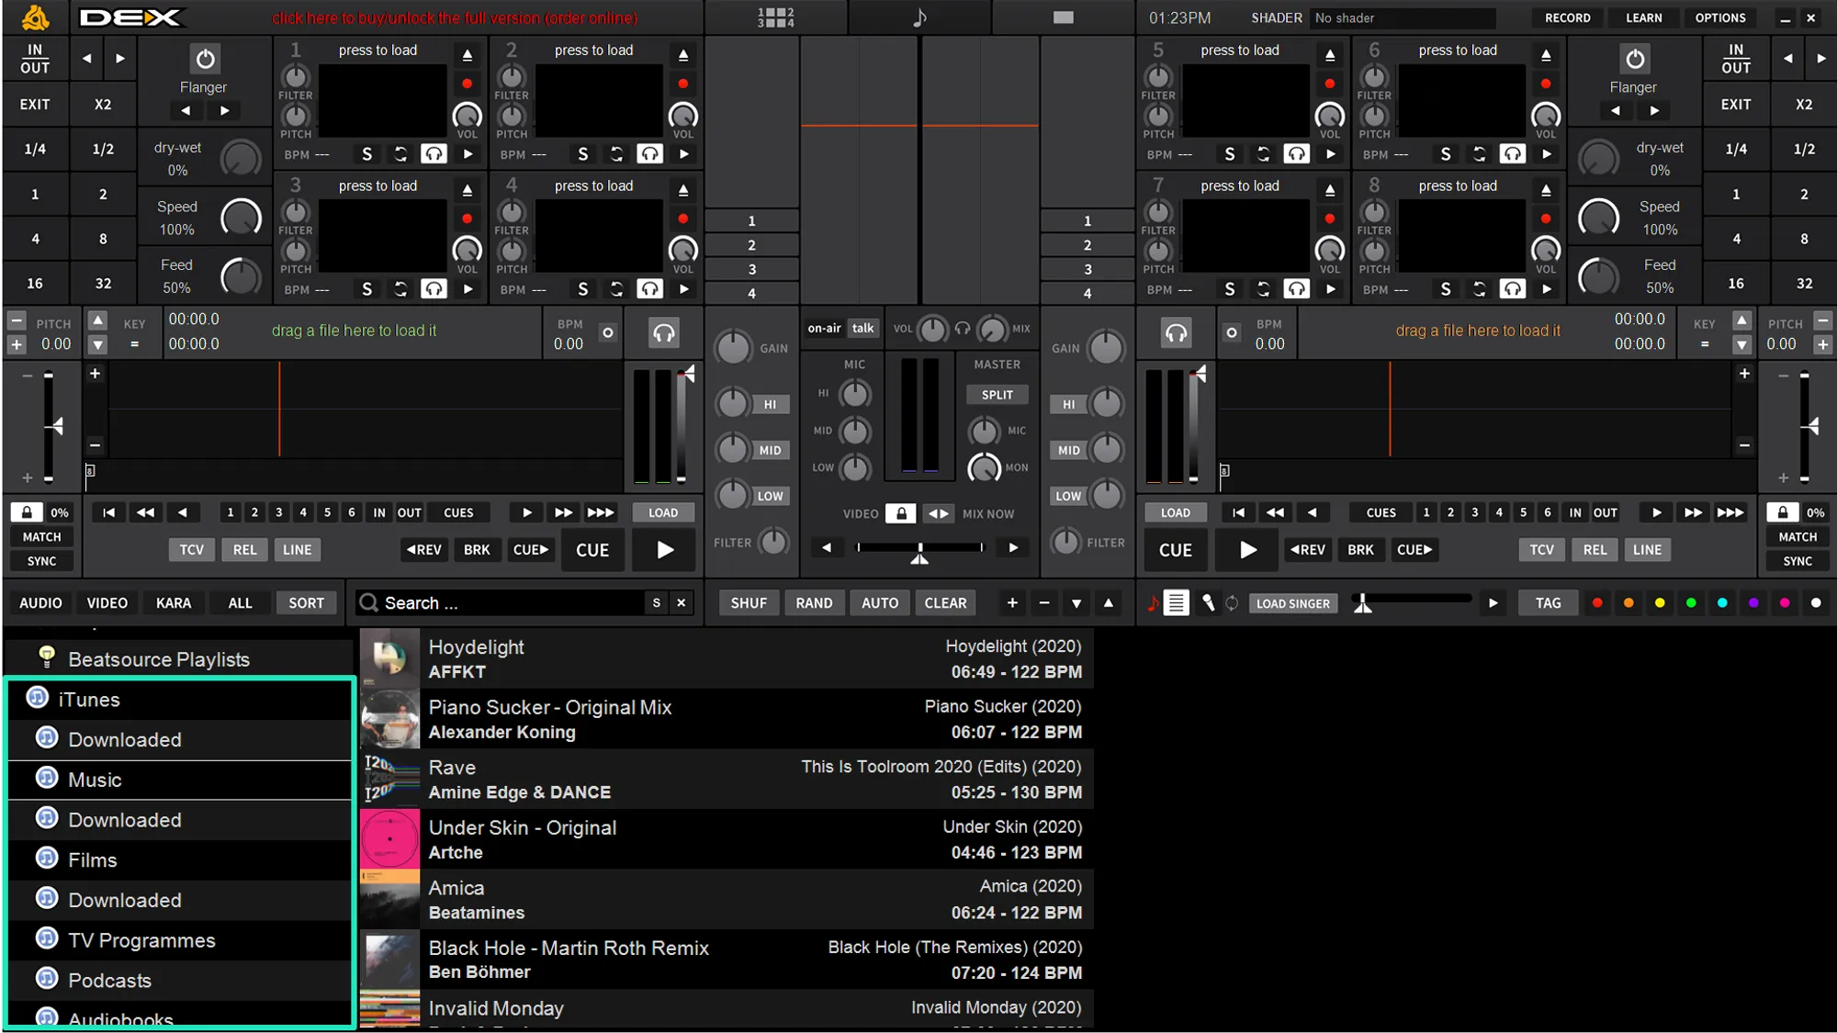Open the SHADER selection dropdown

1401,17
